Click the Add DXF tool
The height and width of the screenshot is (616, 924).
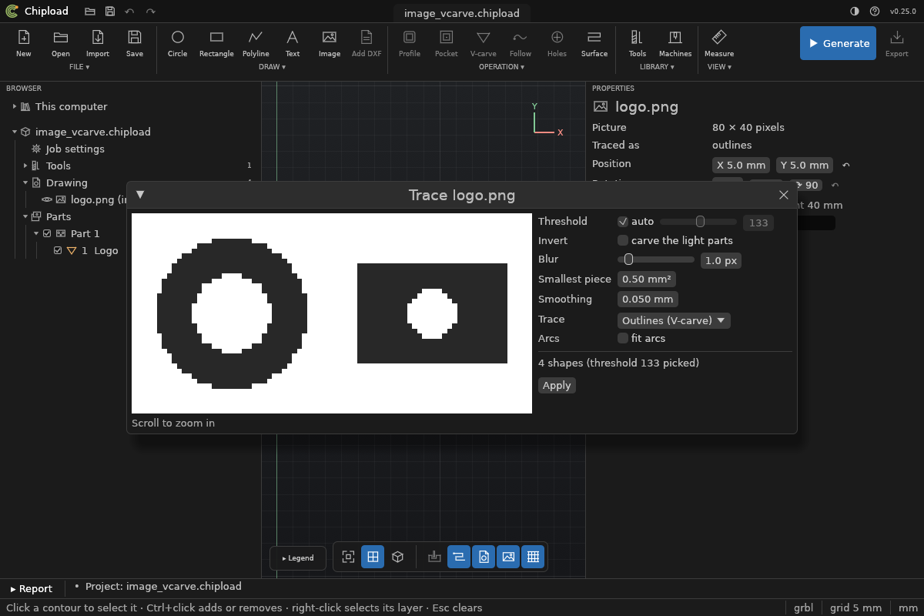(x=367, y=43)
